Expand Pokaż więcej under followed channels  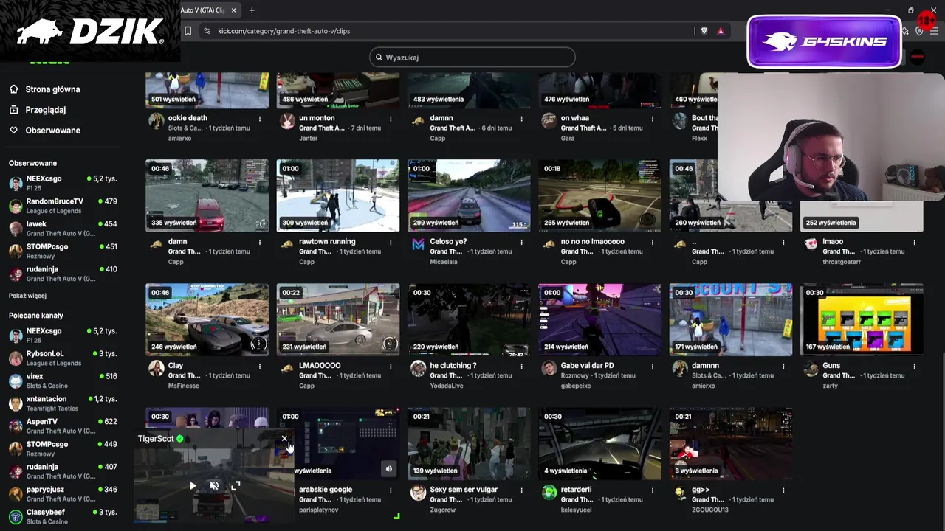pos(27,296)
